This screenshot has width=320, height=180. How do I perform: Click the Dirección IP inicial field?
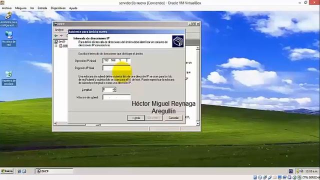(116, 60)
